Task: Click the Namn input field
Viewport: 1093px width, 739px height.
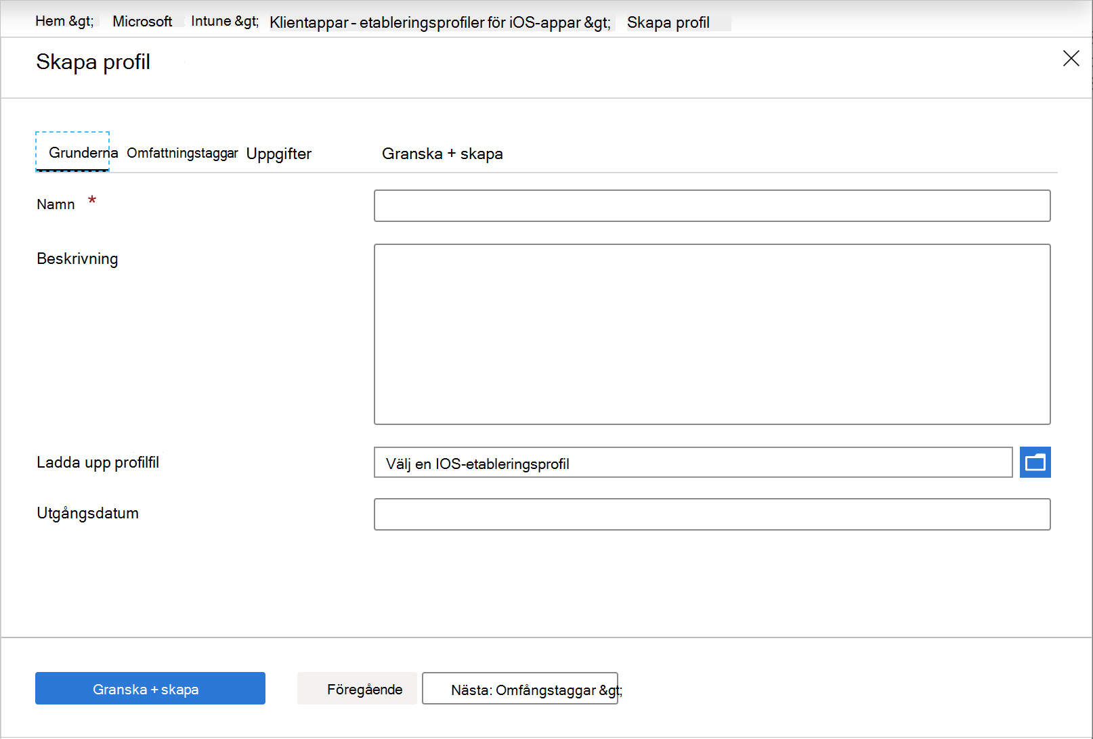Action: 712,206
